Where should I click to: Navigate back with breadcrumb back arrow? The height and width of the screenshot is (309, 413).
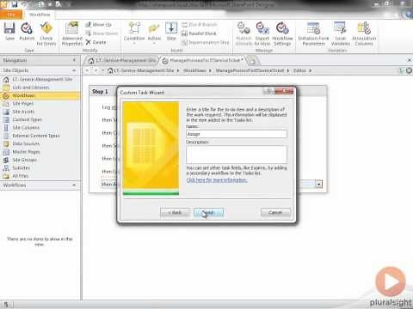click(87, 70)
